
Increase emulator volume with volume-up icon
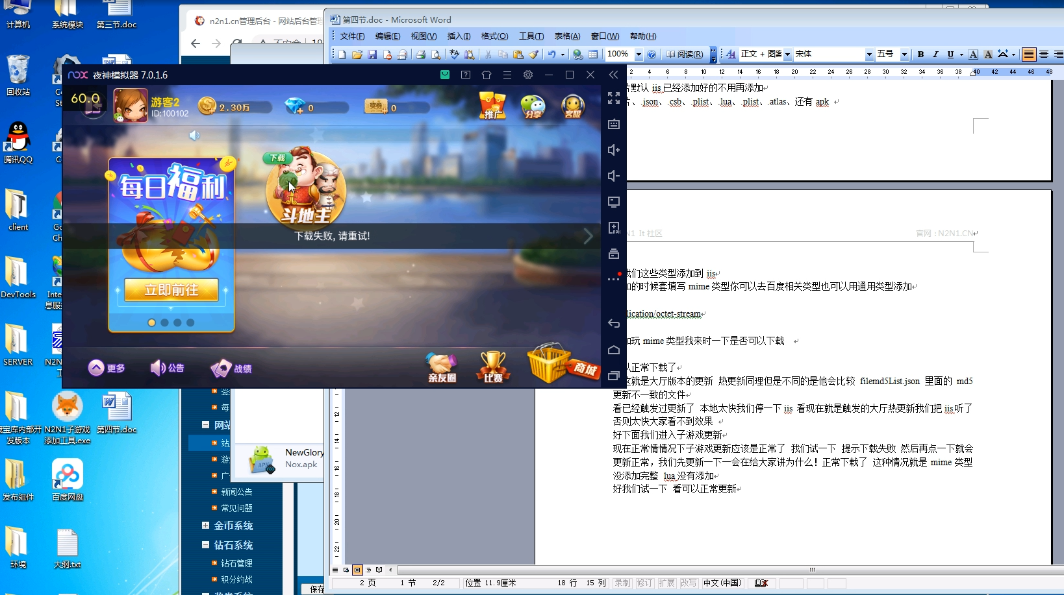[614, 150]
